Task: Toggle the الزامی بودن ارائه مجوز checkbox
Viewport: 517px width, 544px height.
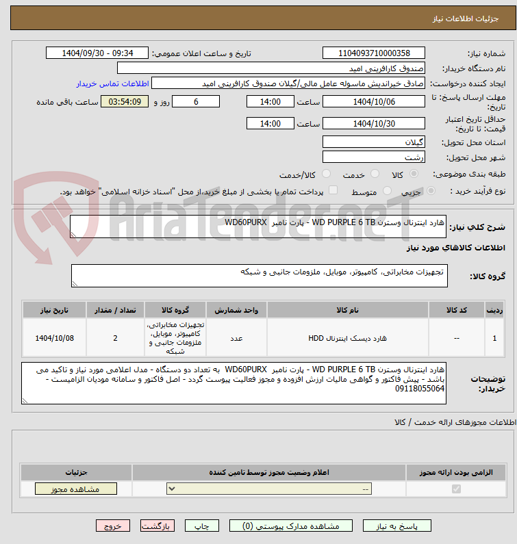Action: [x=456, y=489]
